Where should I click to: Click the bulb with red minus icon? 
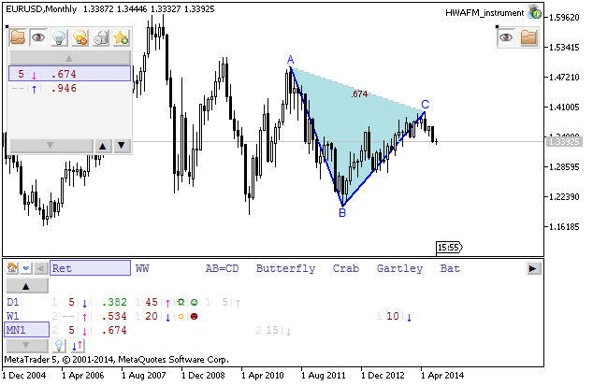[80, 37]
